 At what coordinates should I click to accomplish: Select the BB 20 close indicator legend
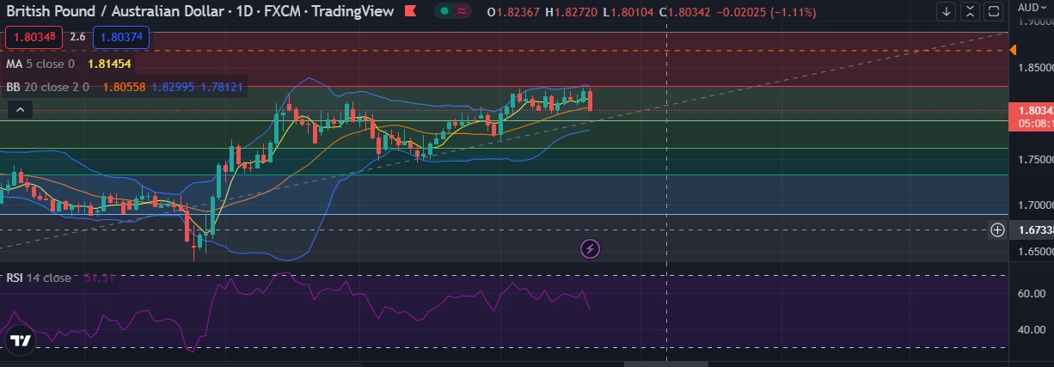tap(49, 87)
